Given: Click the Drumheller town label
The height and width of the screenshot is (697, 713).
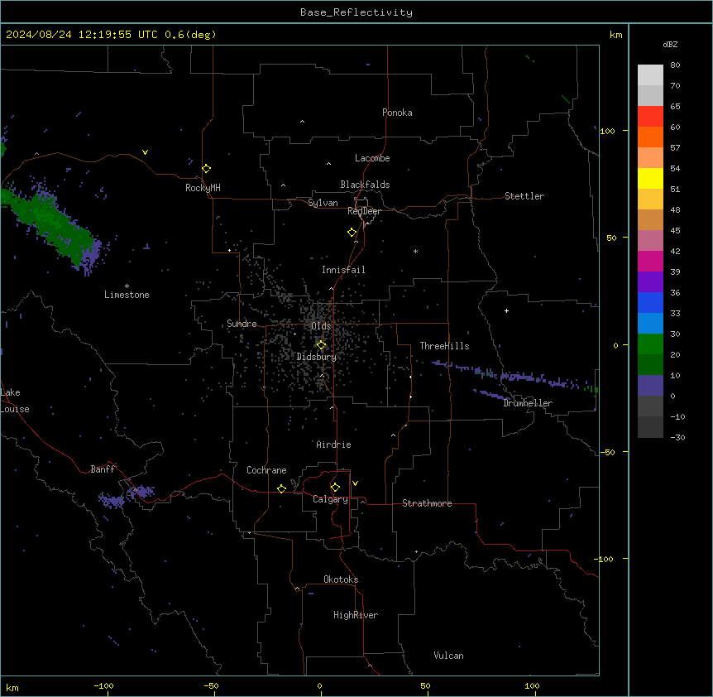Looking at the screenshot, I should [528, 403].
